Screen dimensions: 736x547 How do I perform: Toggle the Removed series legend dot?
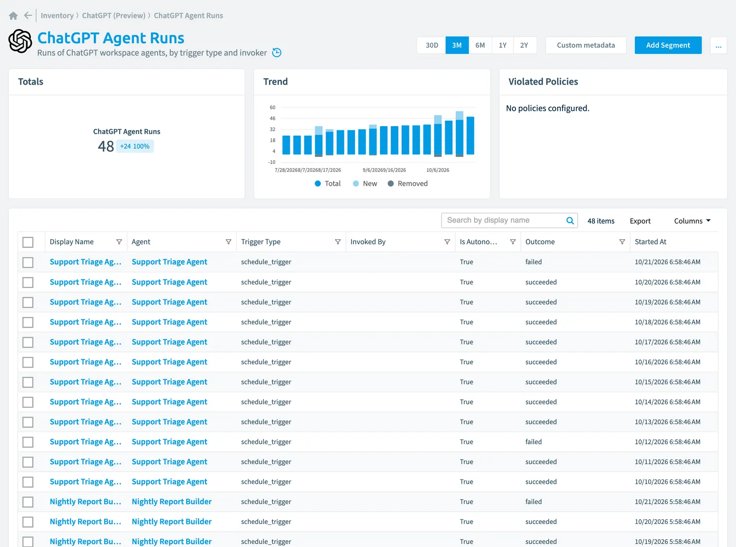pos(391,184)
